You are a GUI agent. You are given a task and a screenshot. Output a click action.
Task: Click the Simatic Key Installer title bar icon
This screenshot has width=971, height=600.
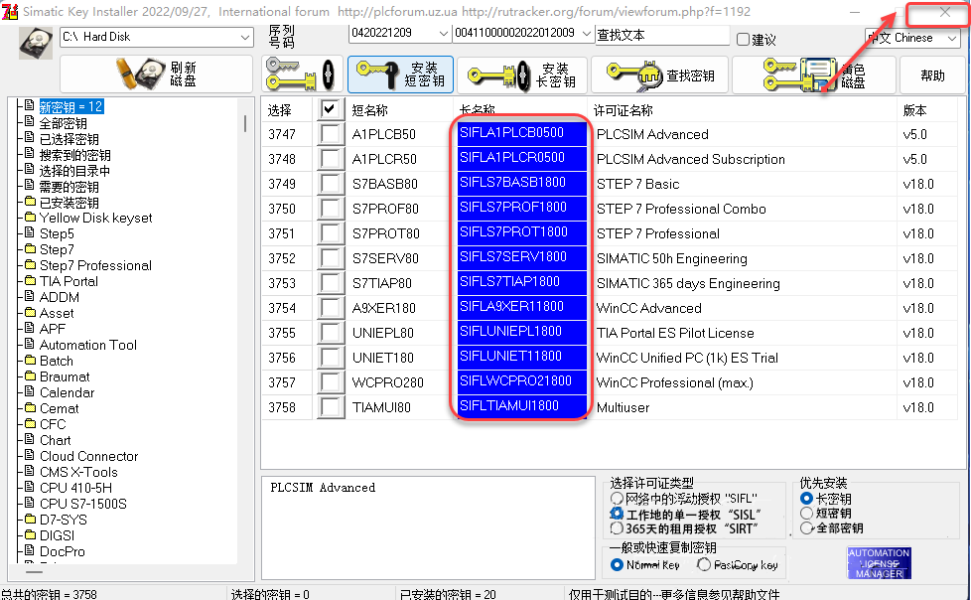click(x=10, y=10)
